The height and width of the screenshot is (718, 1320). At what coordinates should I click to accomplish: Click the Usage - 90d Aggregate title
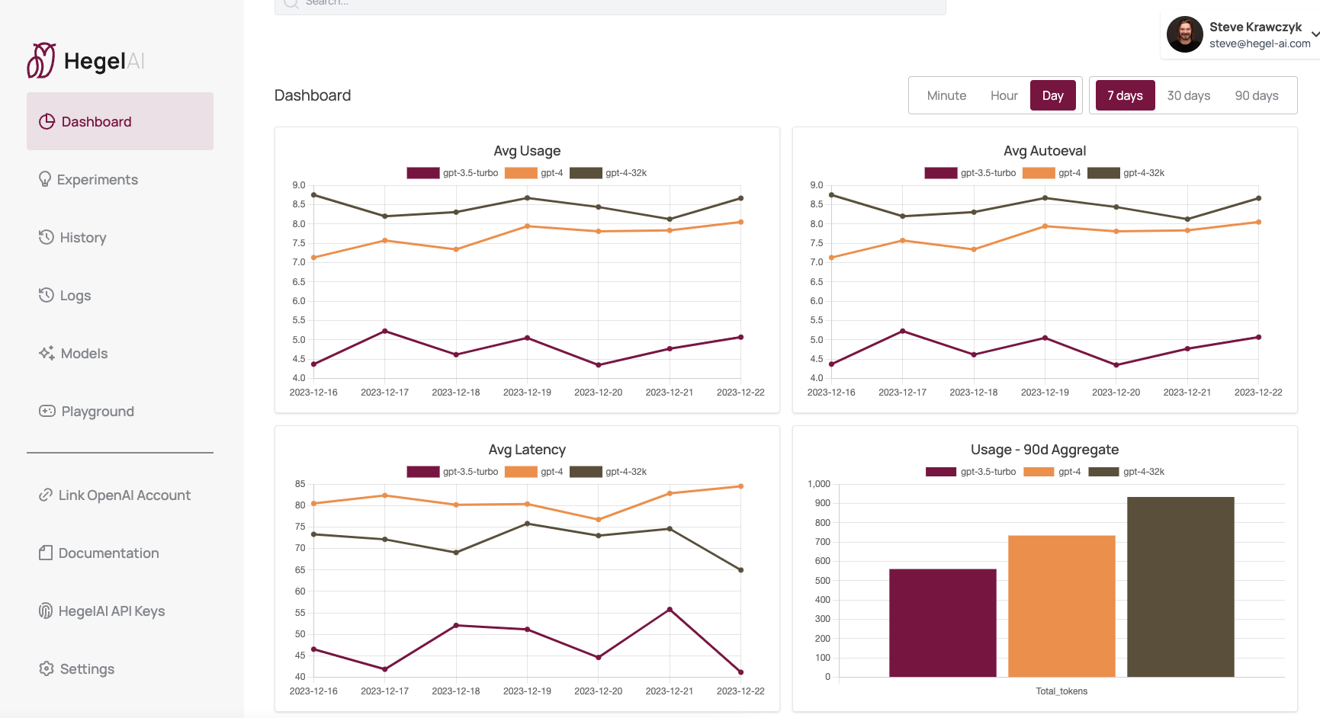[1045, 450]
